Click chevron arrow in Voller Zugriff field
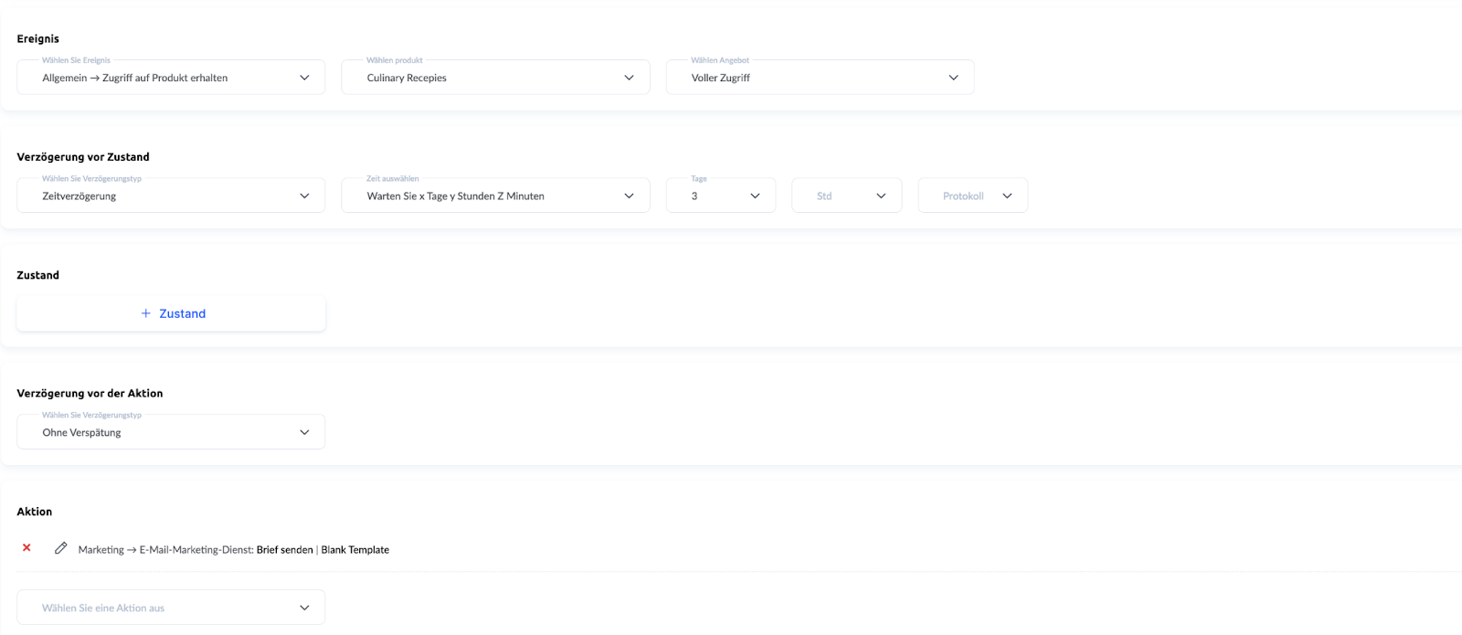The height and width of the screenshot is (635, 1462). point(953,78)
